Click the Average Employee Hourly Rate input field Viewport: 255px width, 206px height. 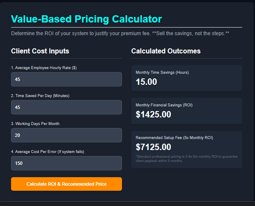66,79
